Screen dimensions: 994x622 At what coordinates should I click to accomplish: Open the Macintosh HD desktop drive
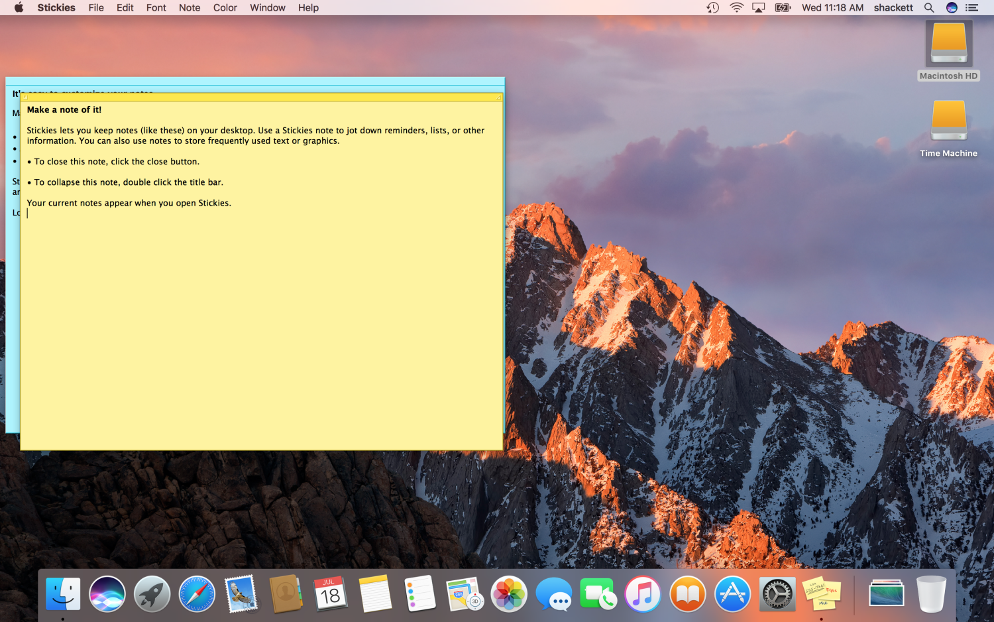948,44
